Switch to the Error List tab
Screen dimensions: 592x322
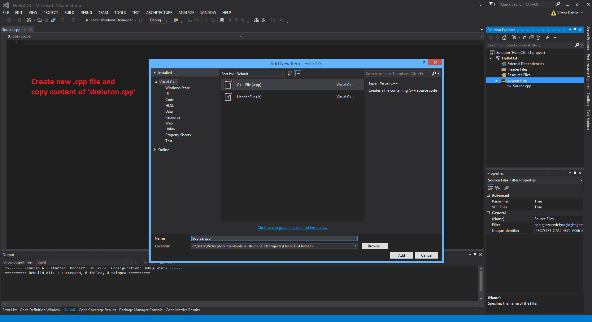pos(10,310)
